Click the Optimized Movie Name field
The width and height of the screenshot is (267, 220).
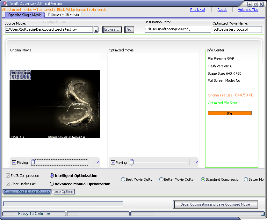[237, 29]
